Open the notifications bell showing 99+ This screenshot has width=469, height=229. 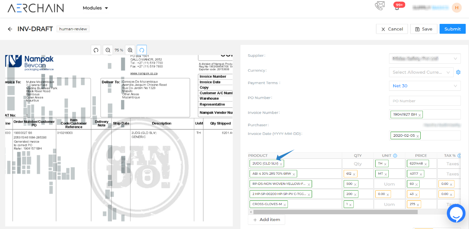(x=397, y=8)
